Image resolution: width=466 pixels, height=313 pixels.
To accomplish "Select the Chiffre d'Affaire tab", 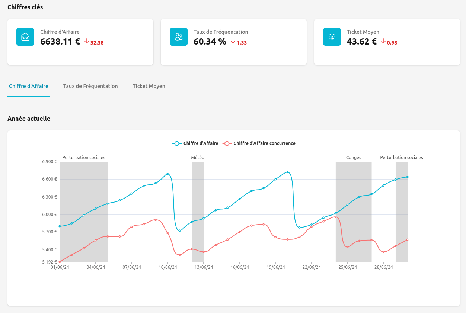I will tap(28, 86).
